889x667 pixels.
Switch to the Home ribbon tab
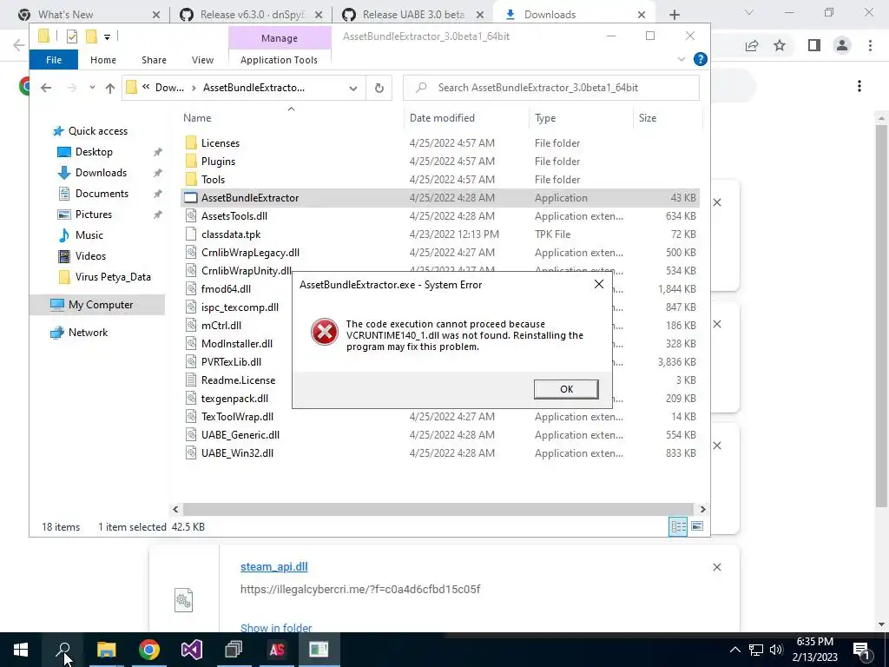103,60
